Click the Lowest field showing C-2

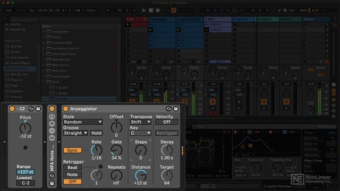pyautogui.click(x=25, y=183)
